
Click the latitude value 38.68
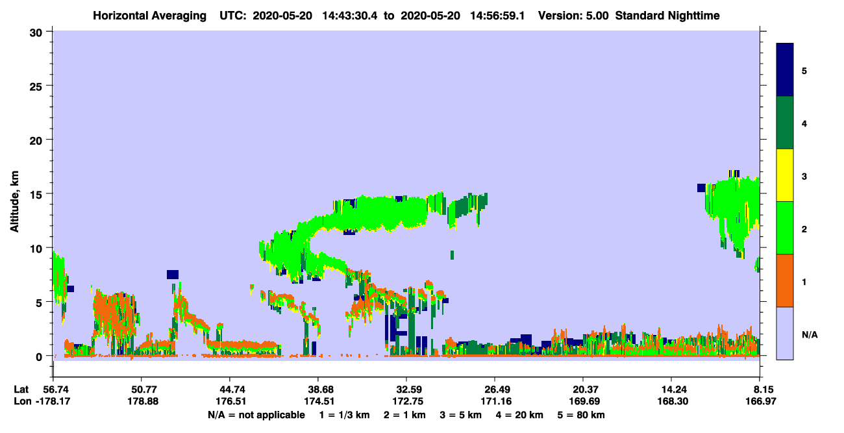tap(318, 390)
